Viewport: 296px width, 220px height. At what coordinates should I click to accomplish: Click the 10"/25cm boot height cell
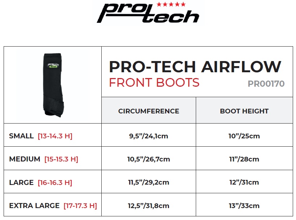click(x=244, y=136)
